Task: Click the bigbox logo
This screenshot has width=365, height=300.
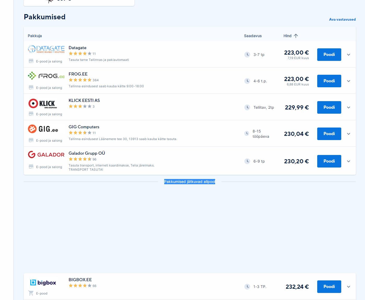Action: (43, 282)
